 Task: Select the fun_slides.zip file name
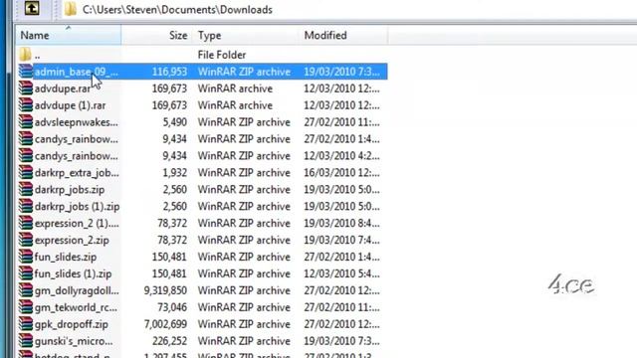66,257
